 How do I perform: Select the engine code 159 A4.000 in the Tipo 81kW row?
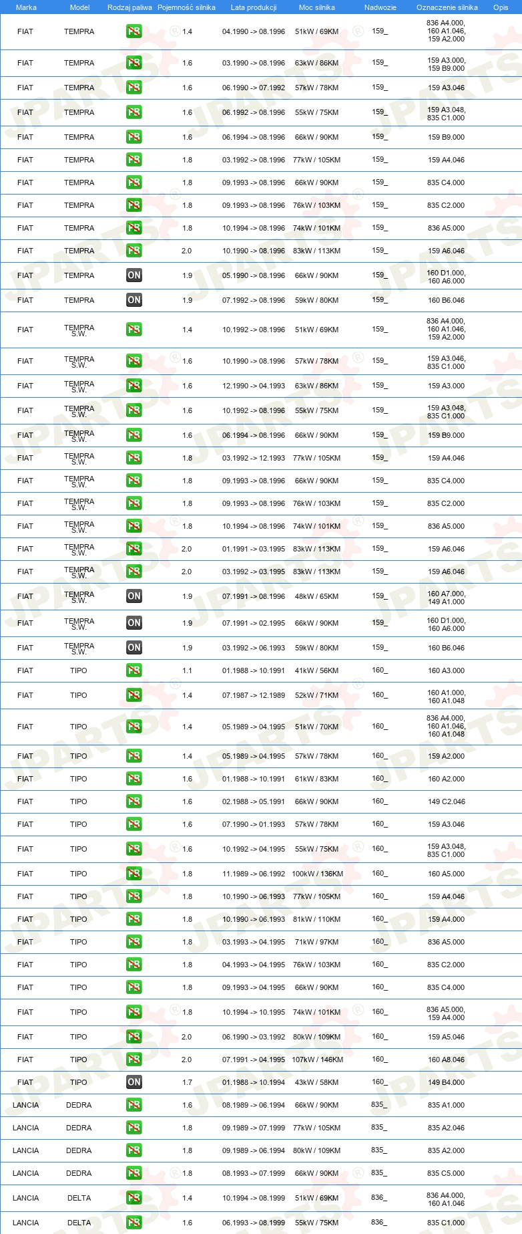[x=447, y=919]
